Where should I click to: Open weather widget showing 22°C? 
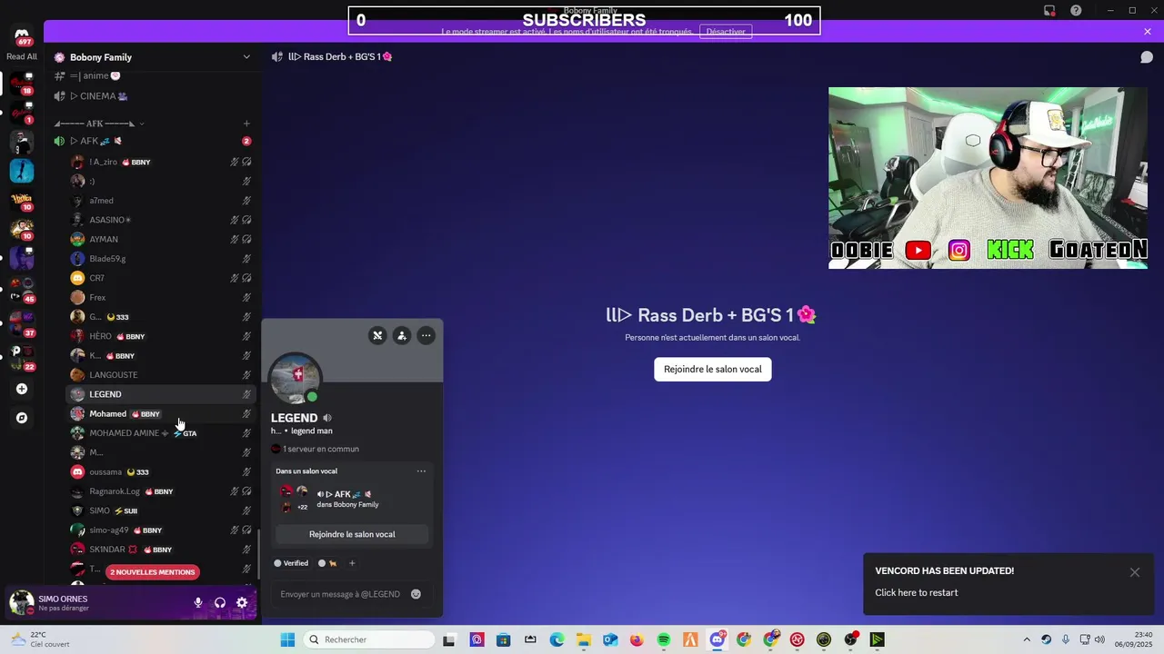click(38, 639)
